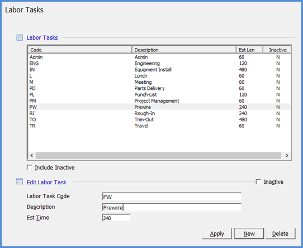Viewport: 303px width, 248px height.
Task: Select the Trim-Out task row
Action: point(159,120)
